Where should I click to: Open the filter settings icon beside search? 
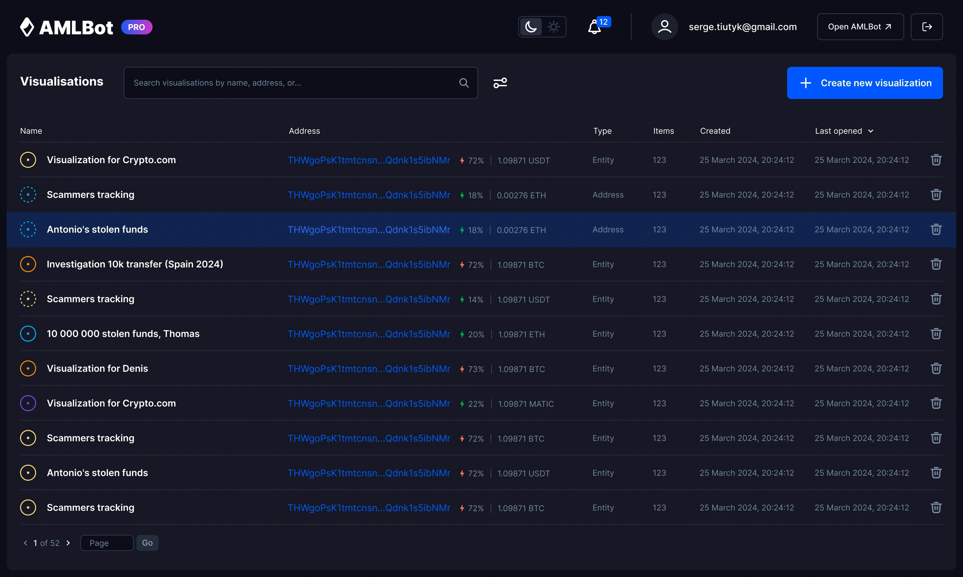pyautogui.click(x=500, y=83)
